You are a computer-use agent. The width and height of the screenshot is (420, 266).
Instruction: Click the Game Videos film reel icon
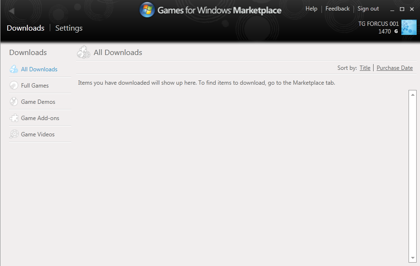click(x=14, y=134)
